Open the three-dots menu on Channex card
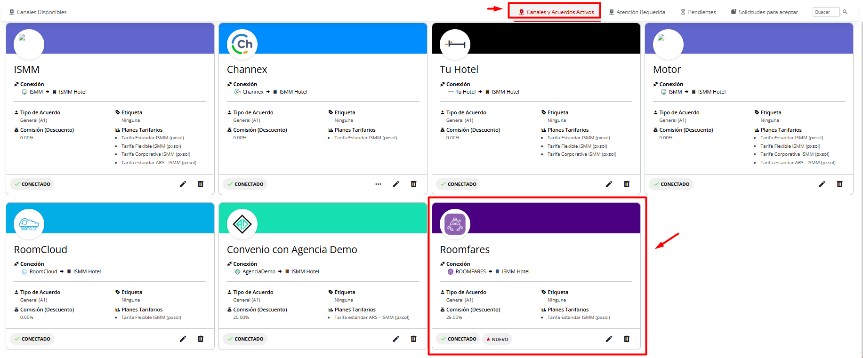863x358 pixels. point(378,184)
